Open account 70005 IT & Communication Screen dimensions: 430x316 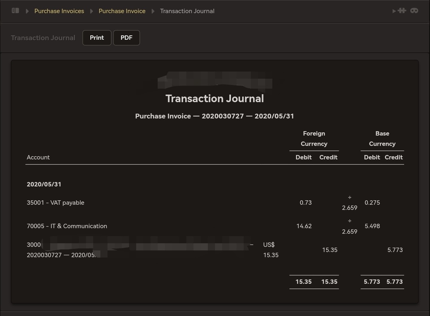pos(67,226)
